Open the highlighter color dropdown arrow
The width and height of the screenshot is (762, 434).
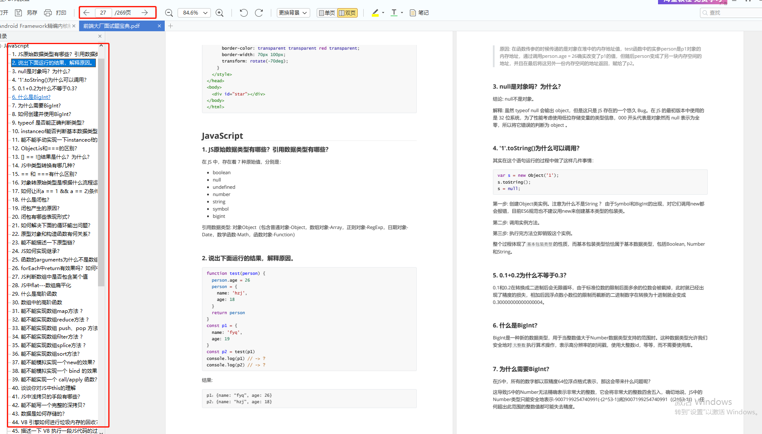click(x=382, y=13)
